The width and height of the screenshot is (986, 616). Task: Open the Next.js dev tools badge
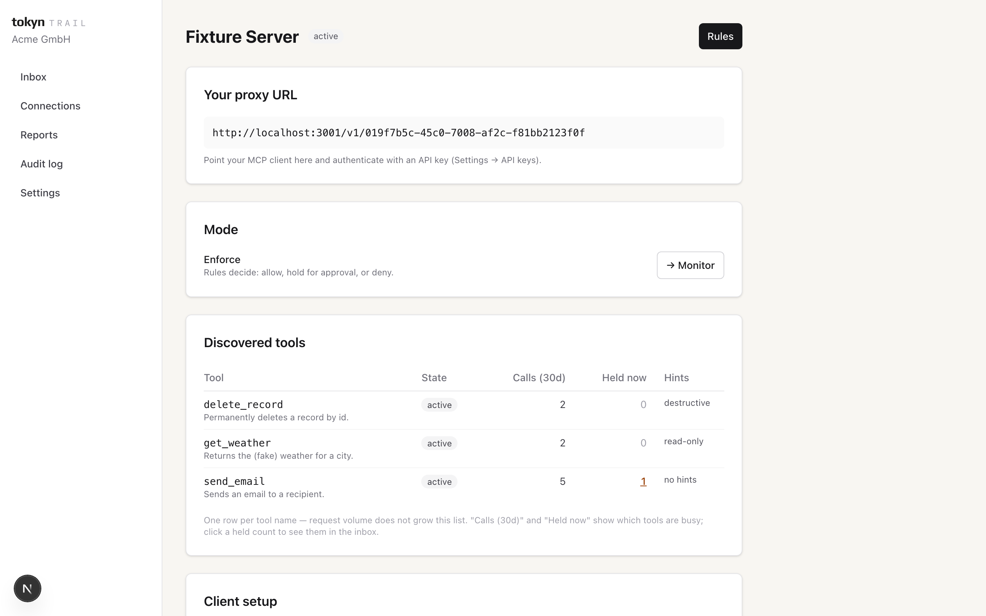tap(27, 588)
